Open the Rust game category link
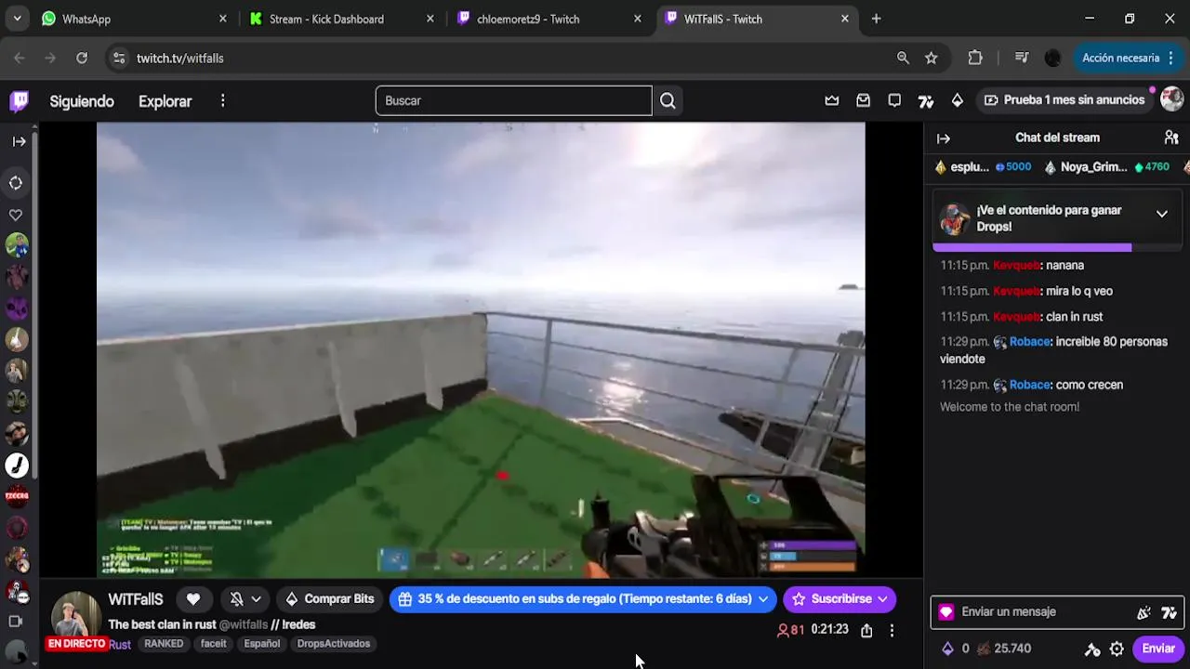Screen dimensions: 1190x669 (120, 644)
